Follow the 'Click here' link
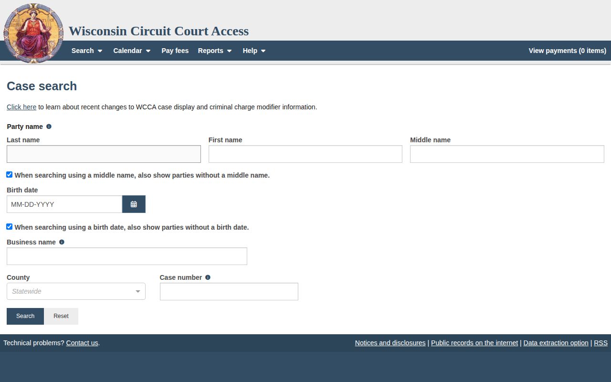 coord(21,107)
